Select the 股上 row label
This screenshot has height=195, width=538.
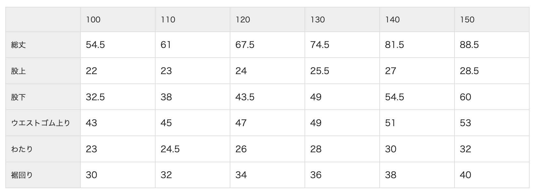point(18,71)
